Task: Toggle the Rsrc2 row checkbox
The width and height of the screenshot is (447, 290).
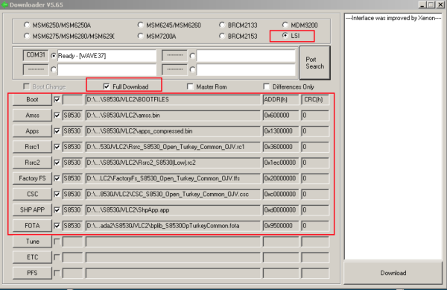Action: 57,163
